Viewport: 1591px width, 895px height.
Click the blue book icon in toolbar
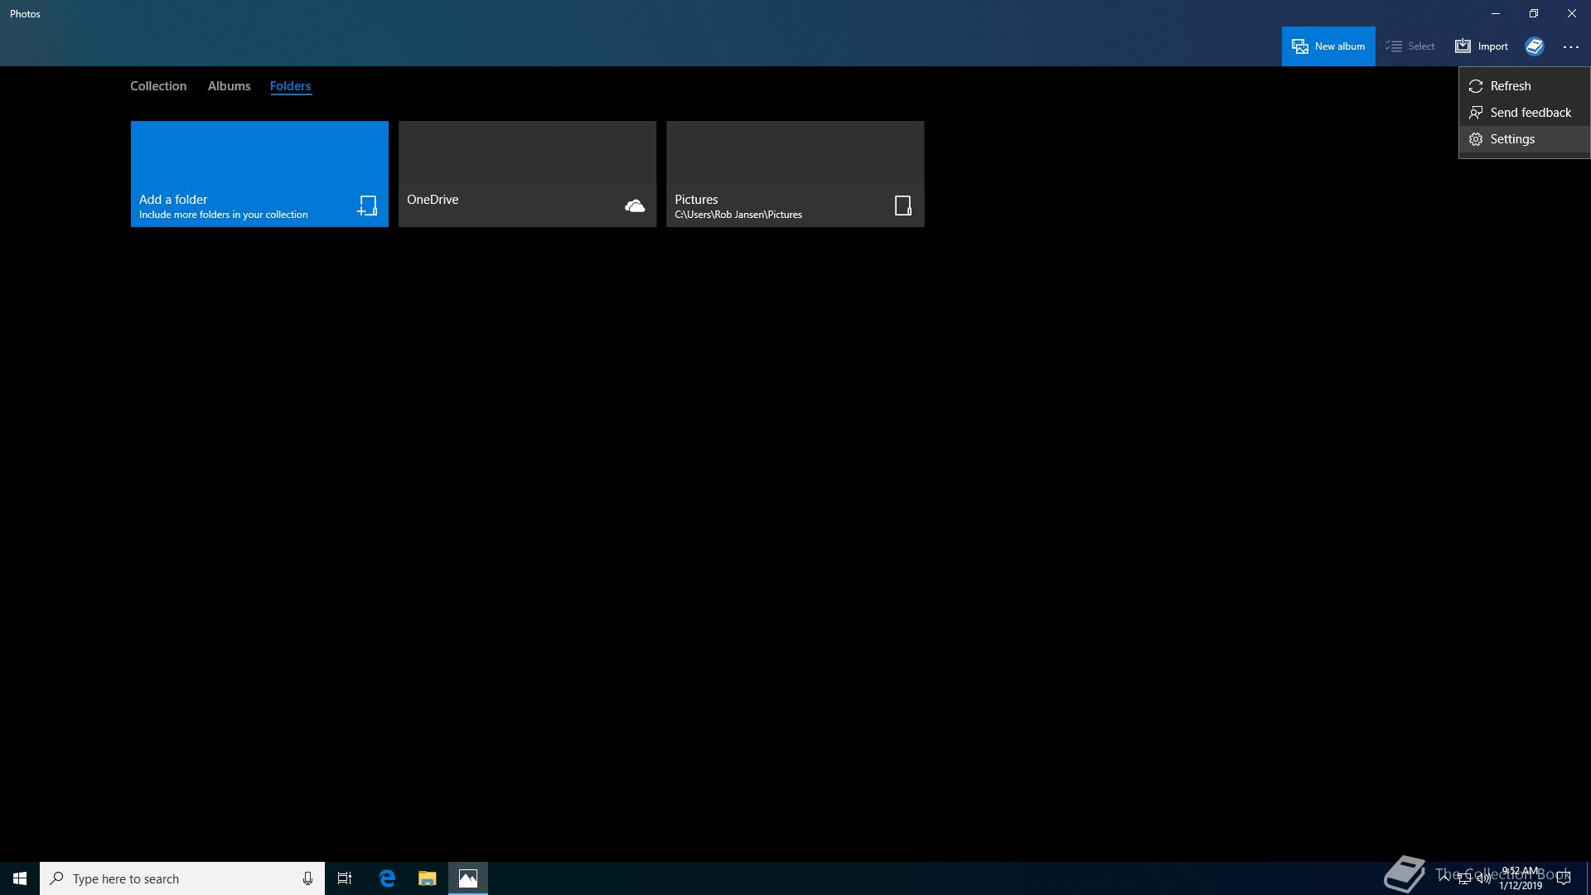pyautogui.click(x=1535, y=46)
